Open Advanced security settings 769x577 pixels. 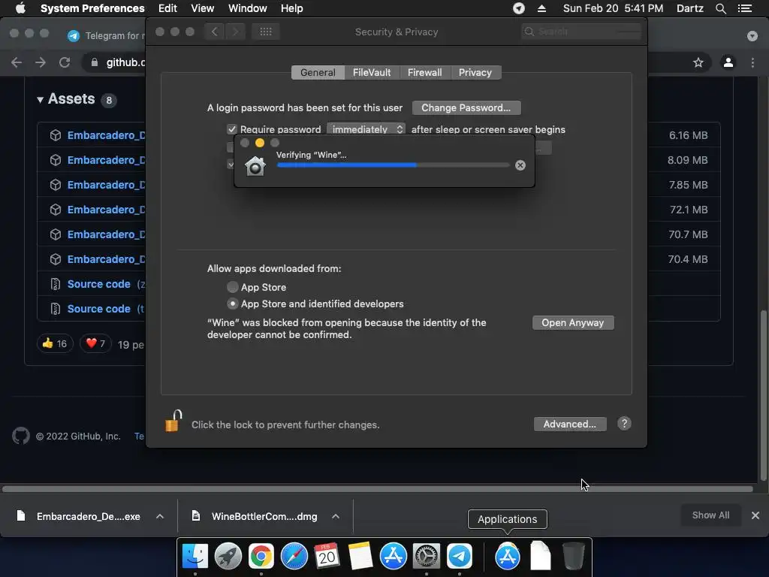[x=570, y=424]
